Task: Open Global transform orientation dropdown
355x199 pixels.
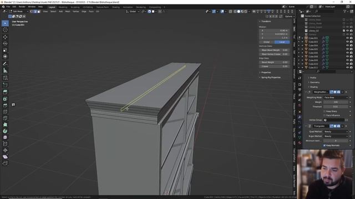Action: click(133, 11)
